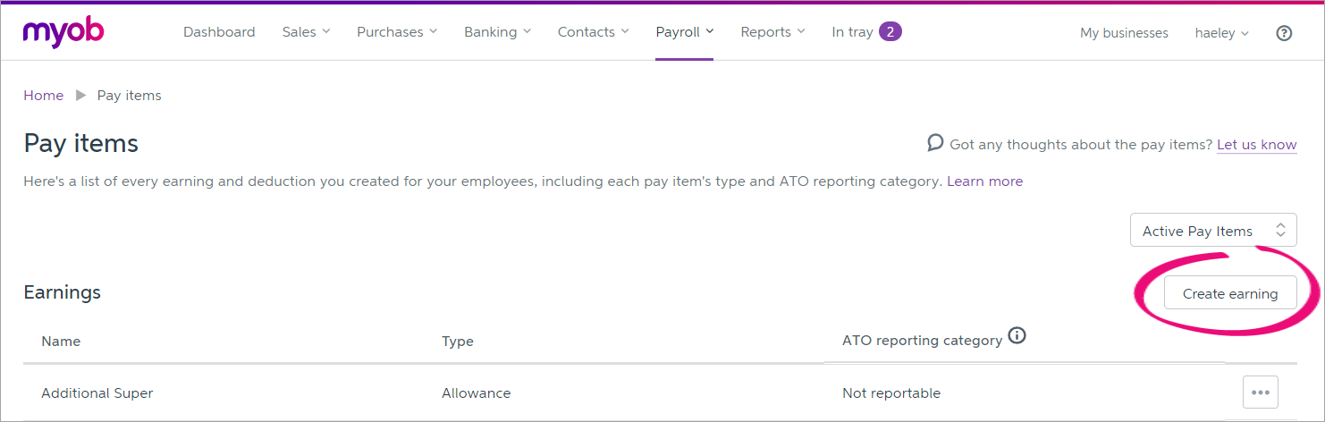Open the Active Pay Items filter dropdown
This screenshot has width=1325, height=422.
click(x=1212, y=231)
